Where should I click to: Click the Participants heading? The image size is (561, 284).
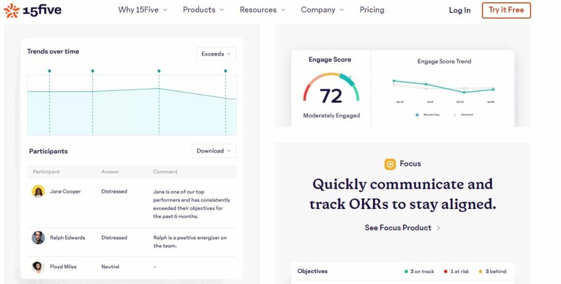(x=48, y=151)
